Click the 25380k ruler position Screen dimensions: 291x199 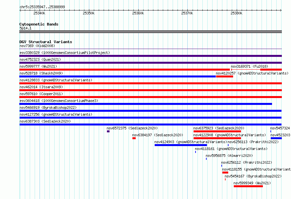(236, 13)
